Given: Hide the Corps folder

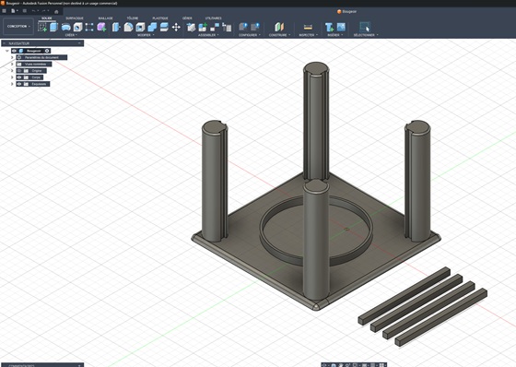Looking at the screenshot, I should pyautogui.click(x=19, y=77).
